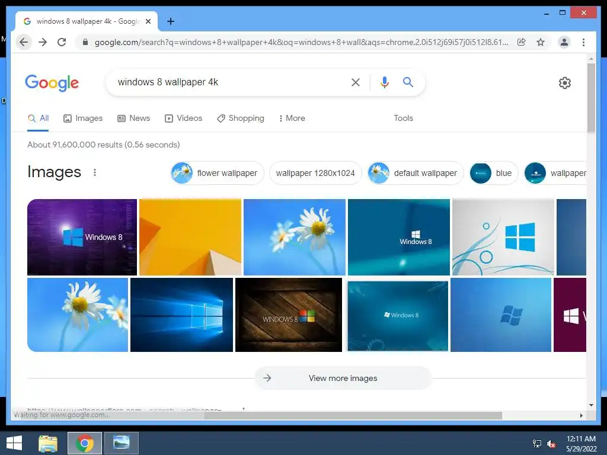The width and height of the screenshot is (607, 455).
Task: Click the address bar URL
Action: [301, 42]
